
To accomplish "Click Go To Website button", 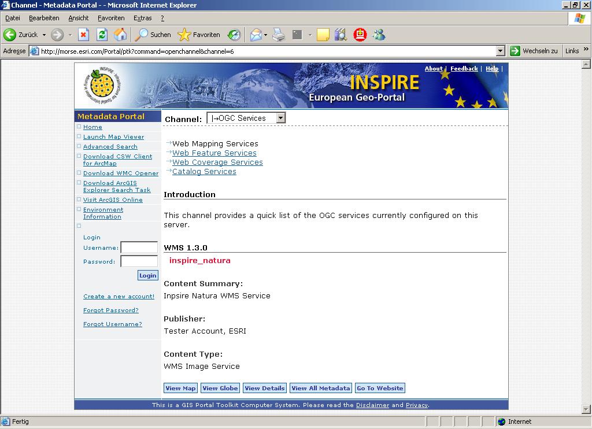I will point(380,388).
